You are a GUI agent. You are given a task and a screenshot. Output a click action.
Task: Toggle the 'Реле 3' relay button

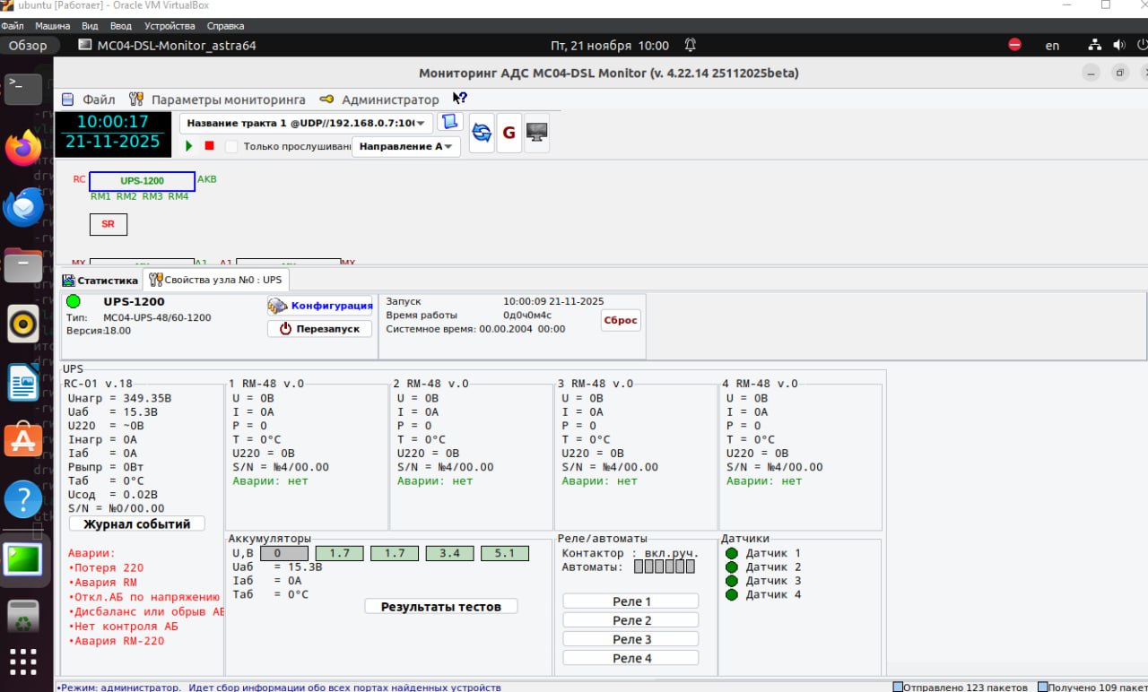pyautogui.click(x=631, y=639)
